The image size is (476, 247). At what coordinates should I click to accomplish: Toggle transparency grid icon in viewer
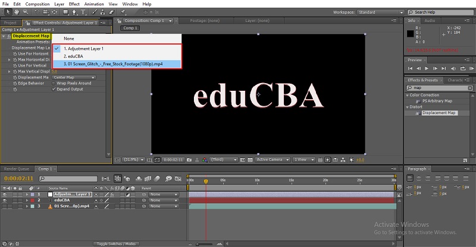250,160
